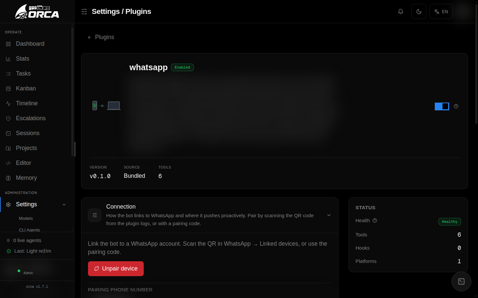Click Unpair device button

coord(116,269)
